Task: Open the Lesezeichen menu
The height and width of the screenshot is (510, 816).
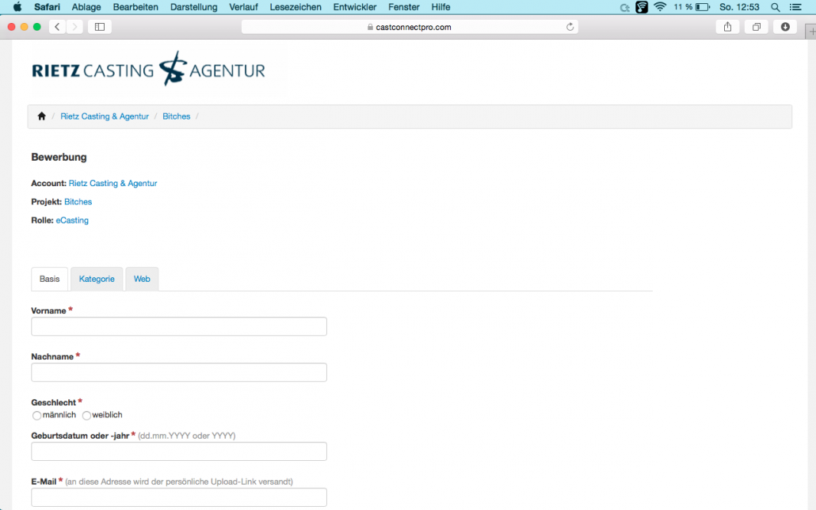Action: 296,7
